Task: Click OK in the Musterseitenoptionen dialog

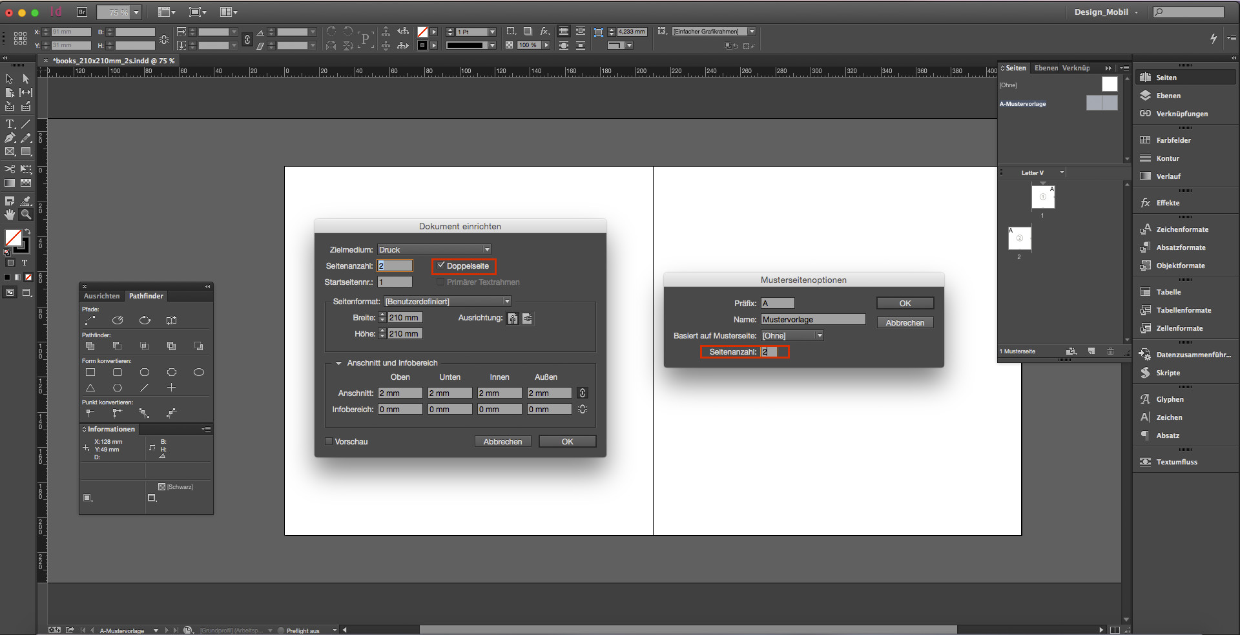Action: 904,302
